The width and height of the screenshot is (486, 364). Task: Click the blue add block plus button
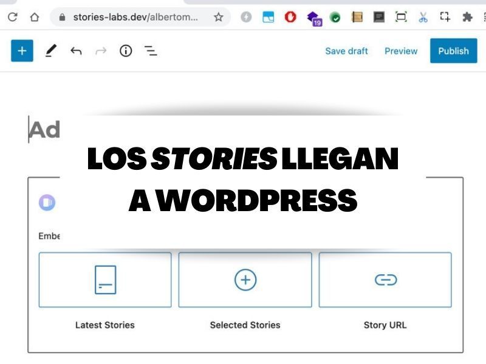pos(22,51)
